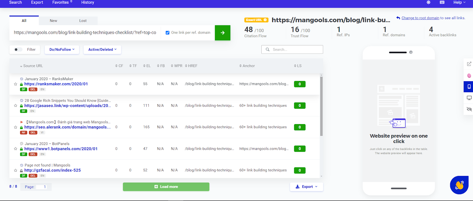
Task: Click the table vertical scrollbar thumb
Action: pos(321,106)
